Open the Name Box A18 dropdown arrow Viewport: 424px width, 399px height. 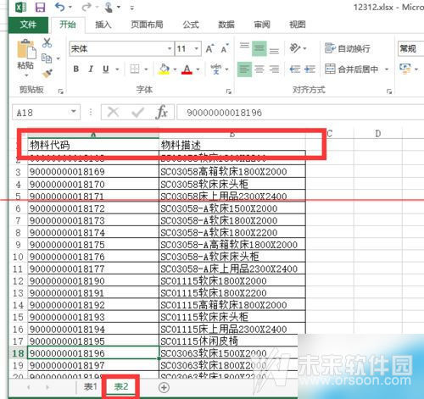point(74,112)
